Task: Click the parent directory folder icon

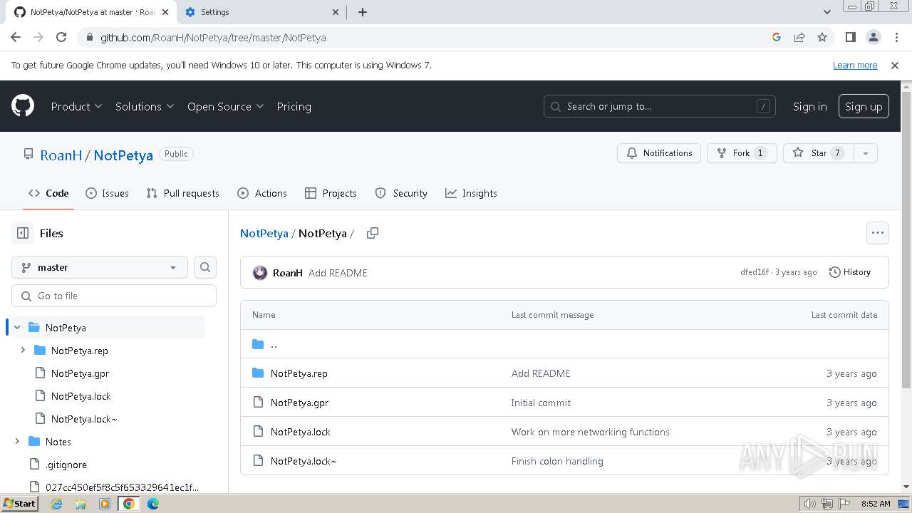Action: [x=258, y=344]
